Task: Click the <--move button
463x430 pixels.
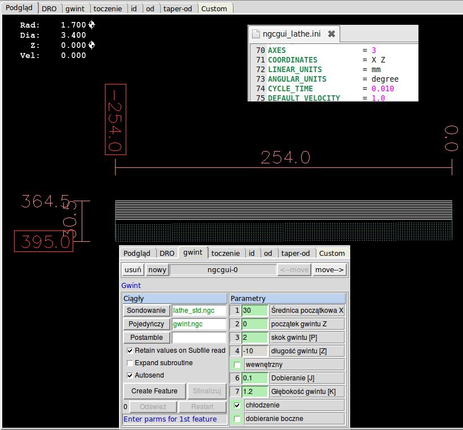Action: (x=294, y=270)
